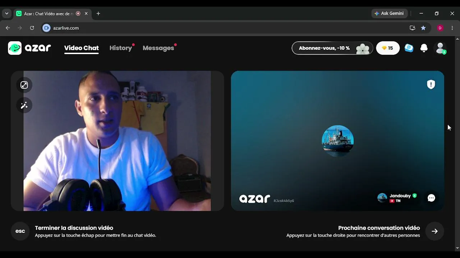Switch to the Video Chat tab

point(82,48)
